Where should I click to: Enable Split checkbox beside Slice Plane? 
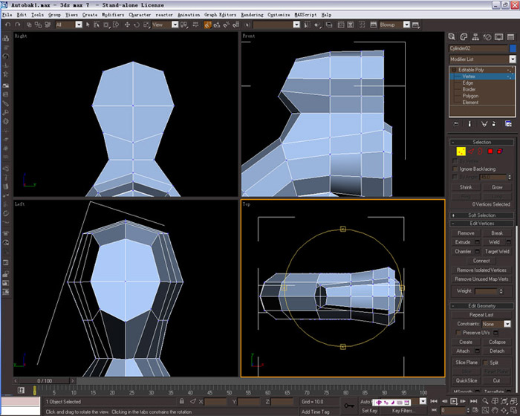point(486,363)
